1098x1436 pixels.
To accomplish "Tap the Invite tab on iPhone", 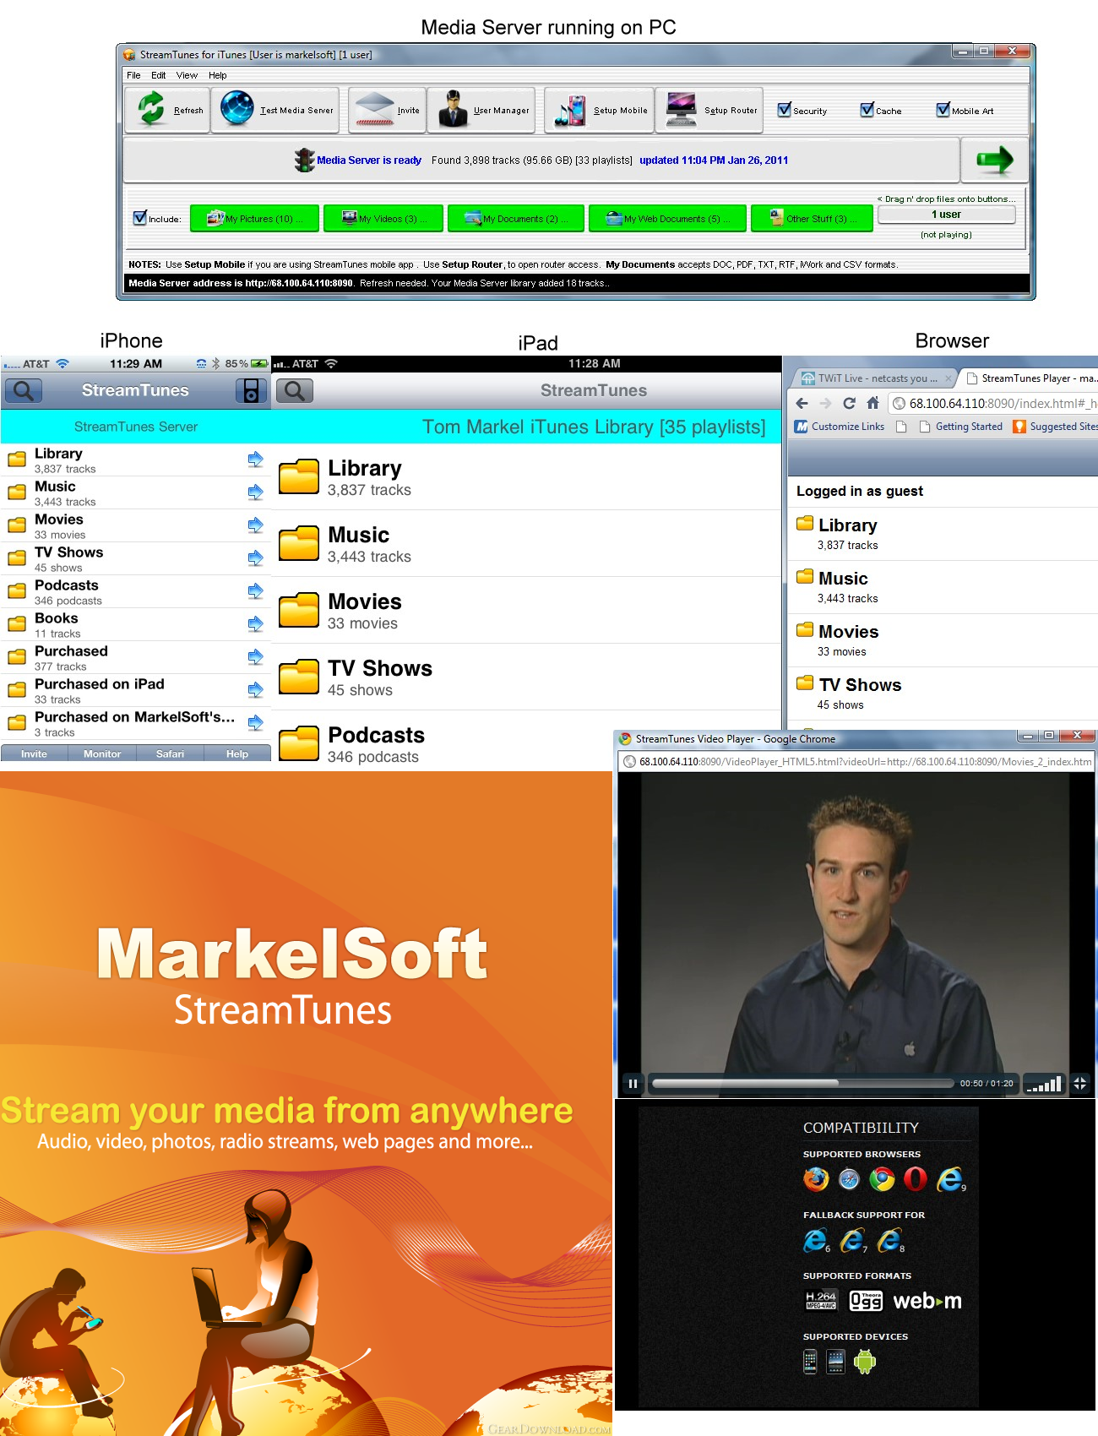I will pos(34,753).
